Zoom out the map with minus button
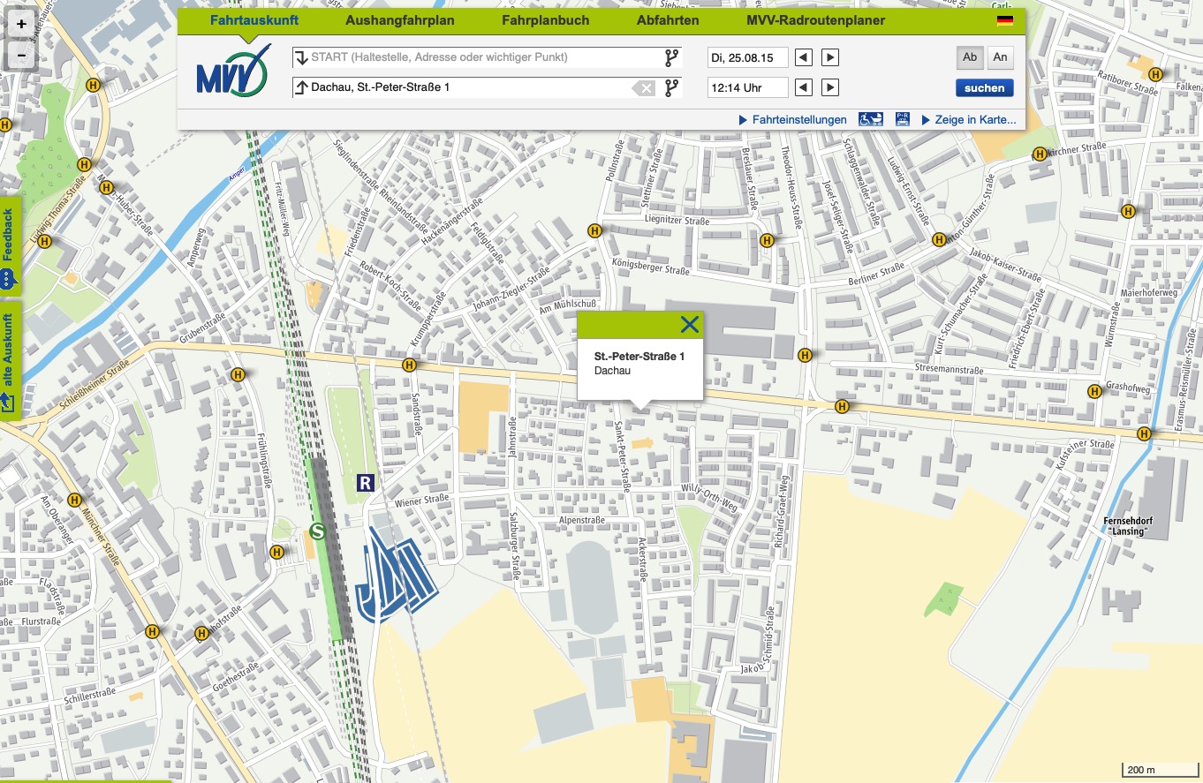1203x783 pixels. [x=21, y=56]
